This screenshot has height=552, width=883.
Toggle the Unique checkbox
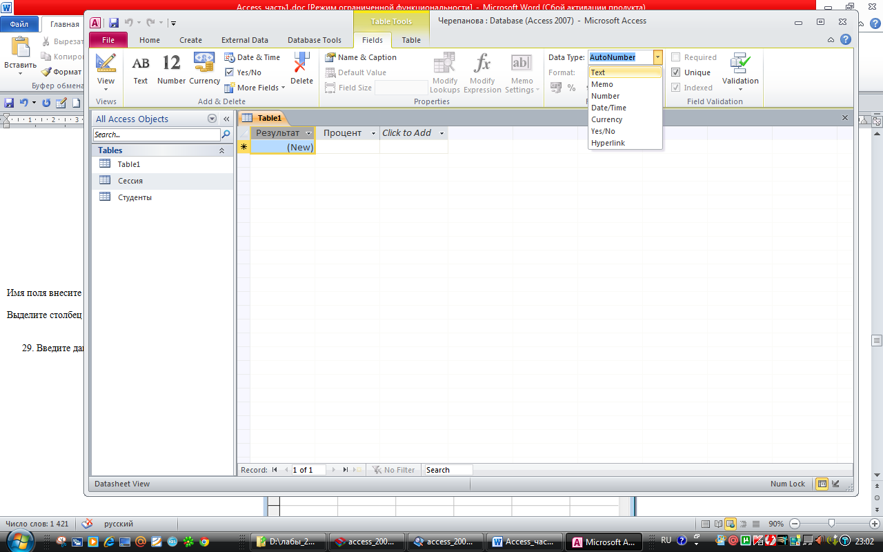pos(676,72)
